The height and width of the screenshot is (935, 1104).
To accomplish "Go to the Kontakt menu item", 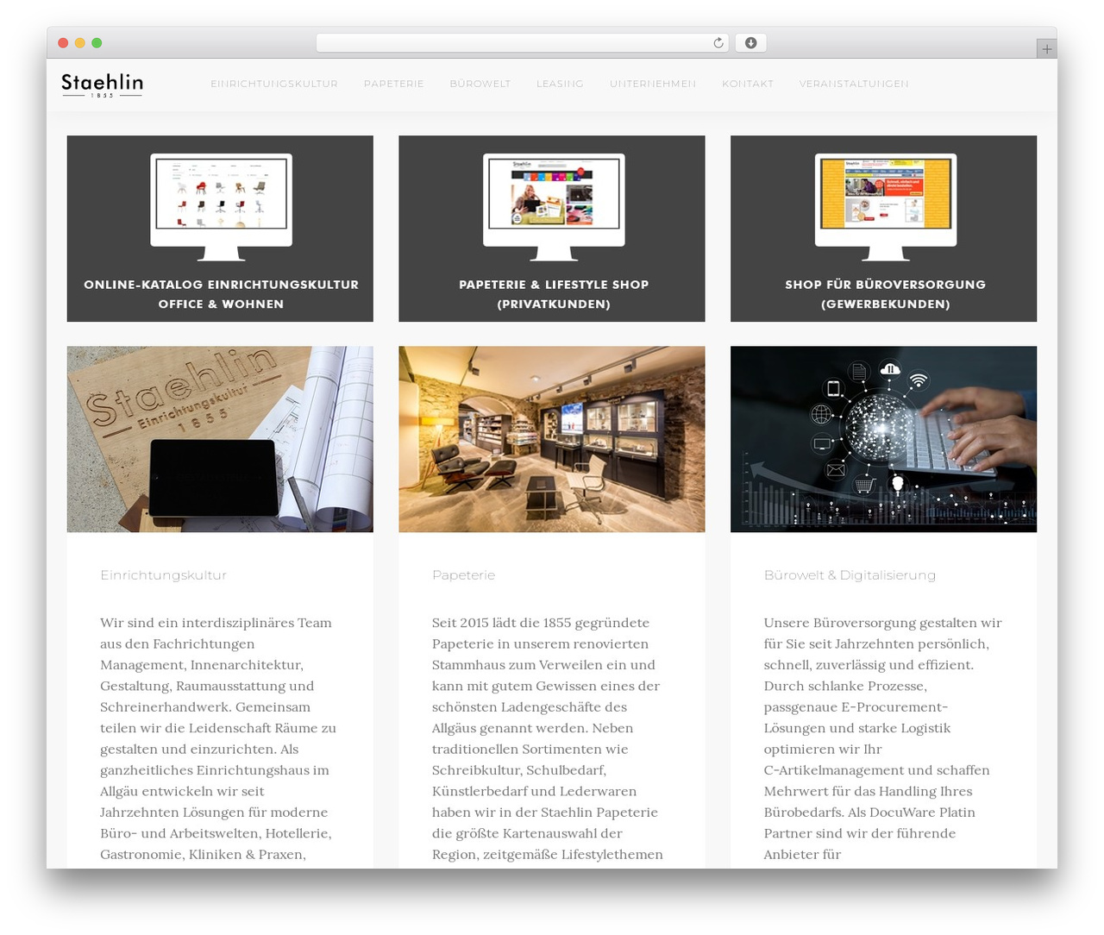I will pyautogui.click(x=748, y=84).
